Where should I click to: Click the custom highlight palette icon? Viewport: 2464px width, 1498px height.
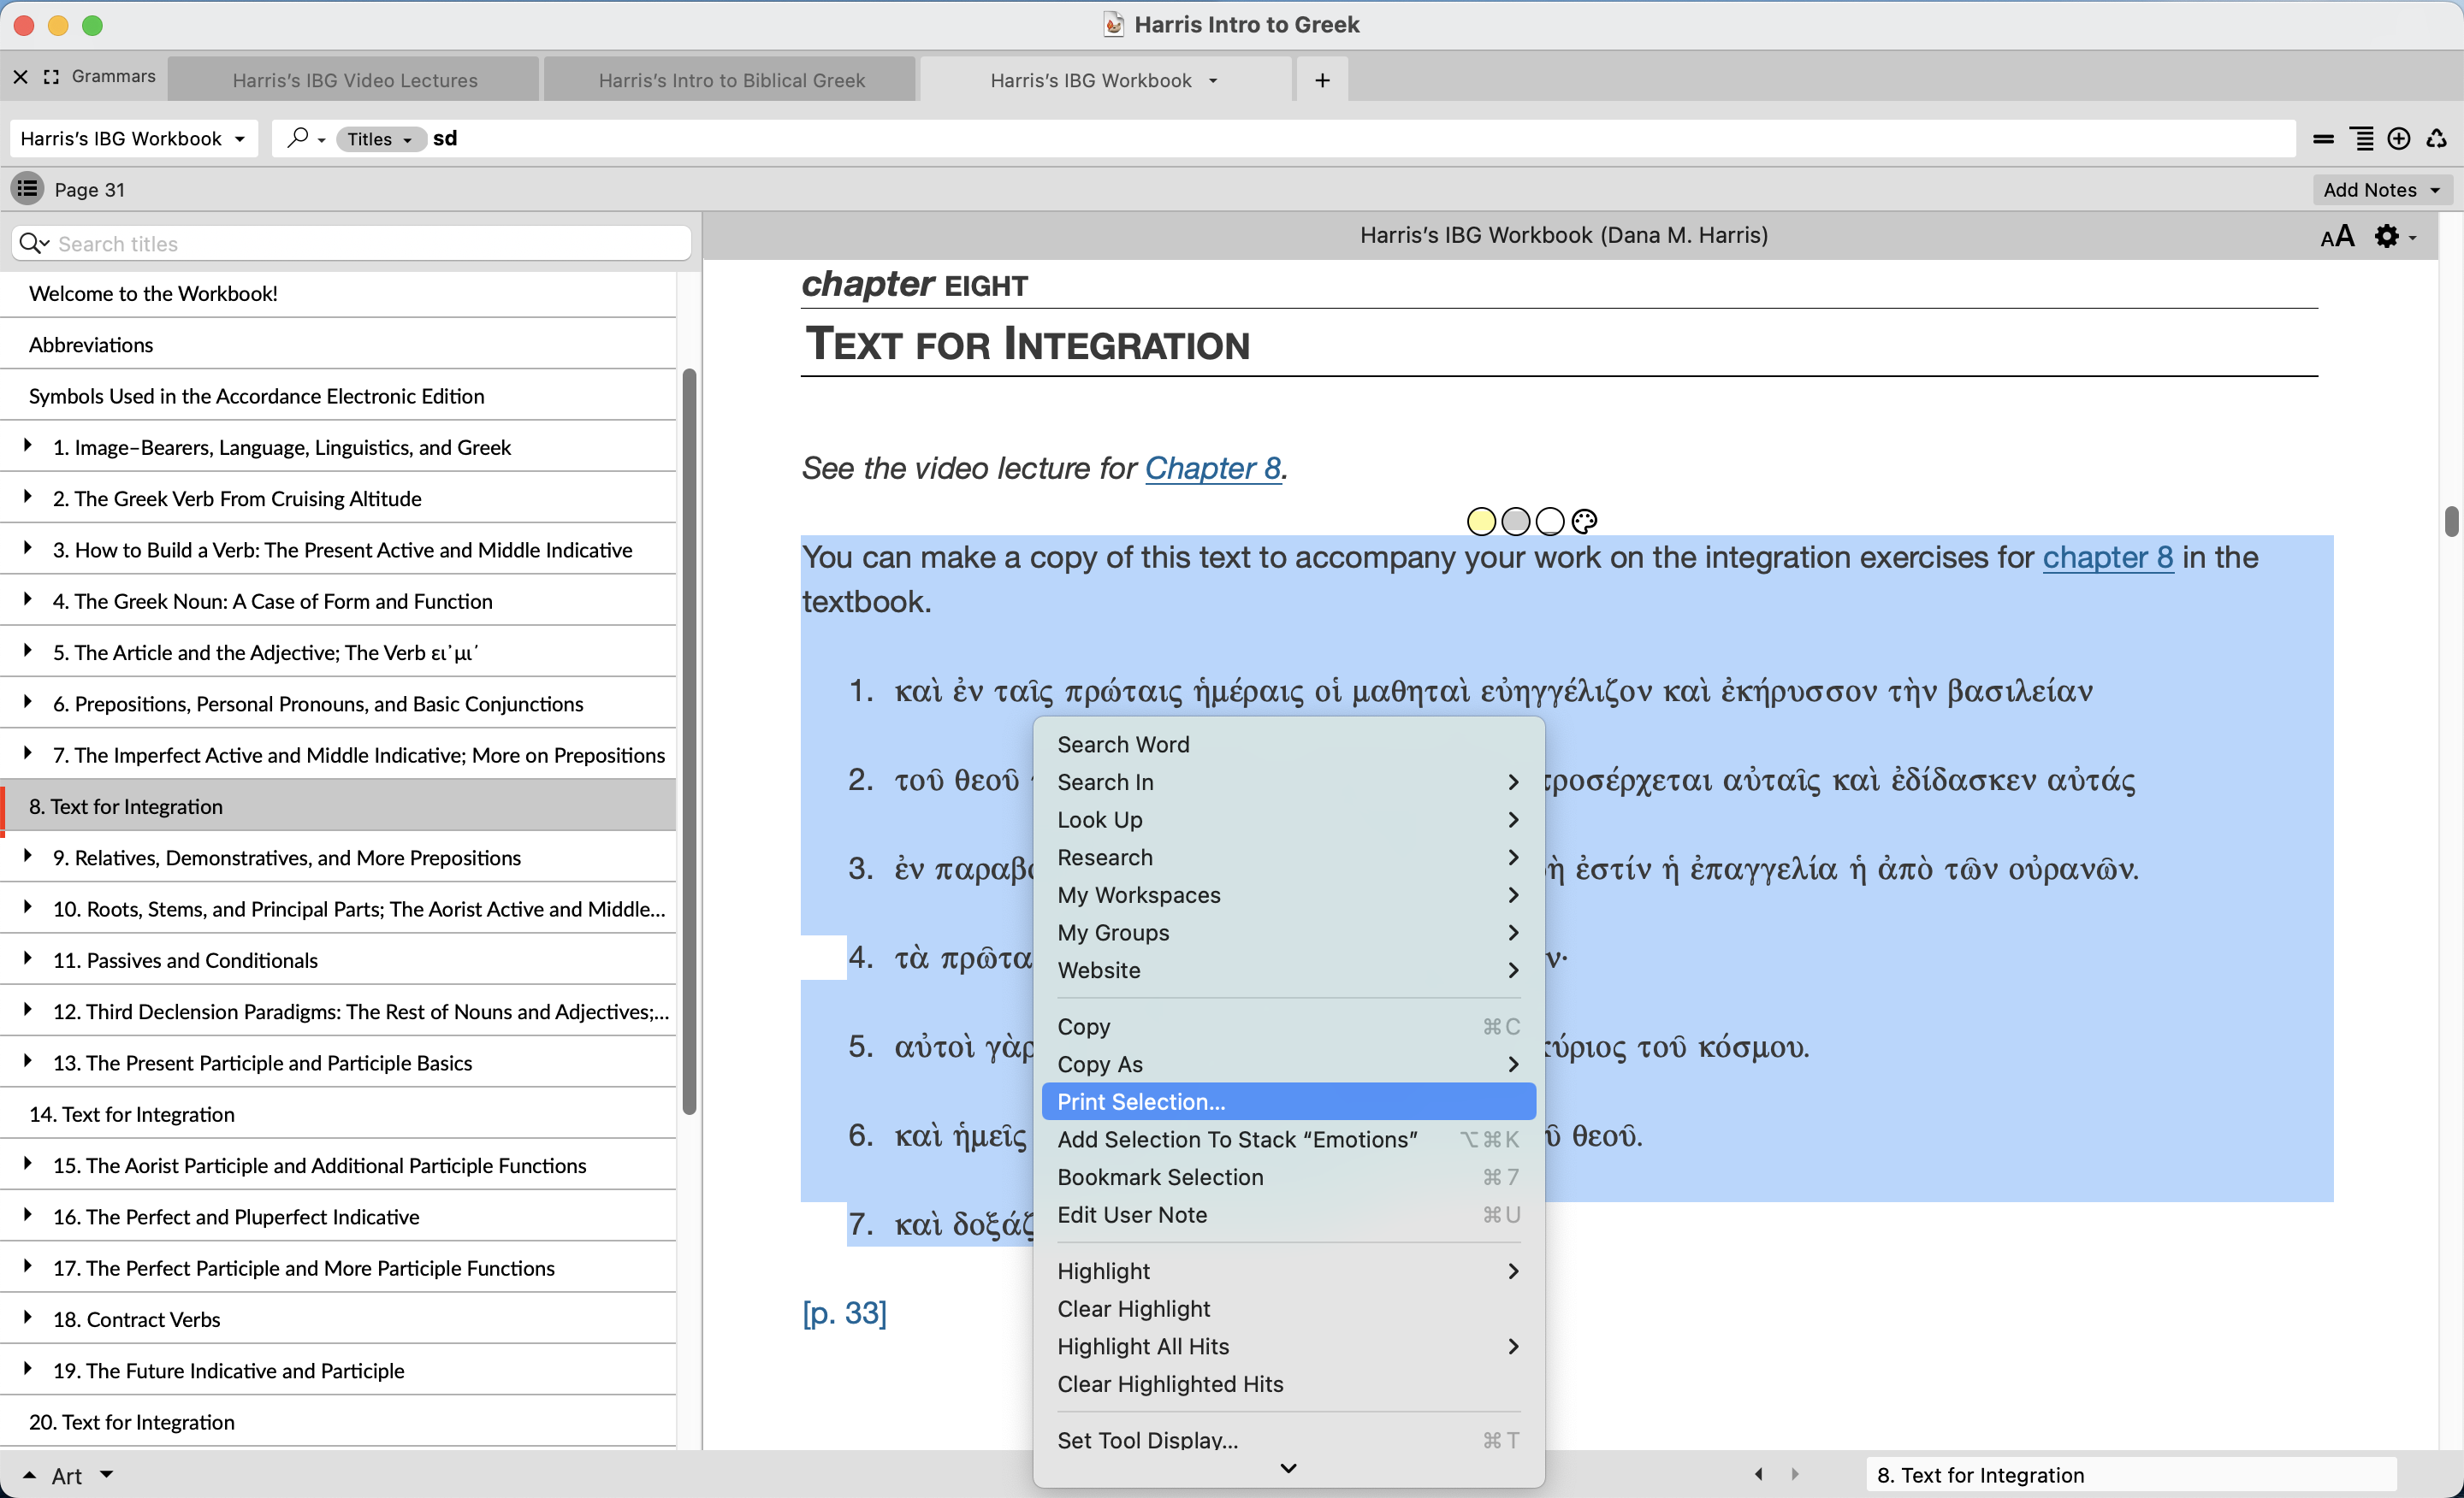1584,521
